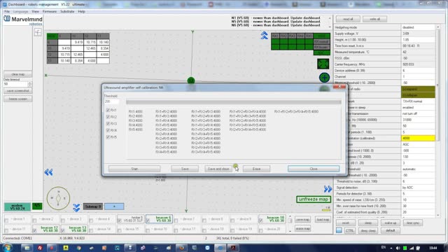Open the Windows Start button

7,247
